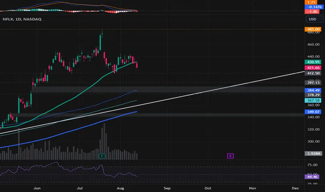Click the 440.00 price axis tick
The height and width of the screenshot is (192, 325).
point(313,57)
